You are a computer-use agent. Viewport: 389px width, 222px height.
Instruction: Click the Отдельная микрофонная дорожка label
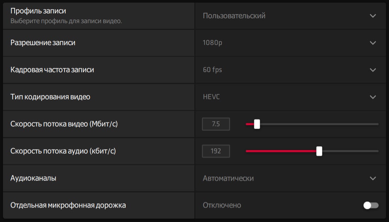(x=68, y=205)
